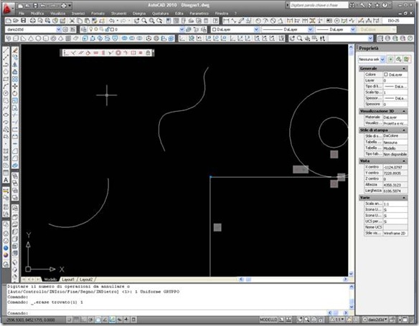The width and height of the screenshot is (419, 326).
Task: Click the annotation scale 1:1 button
Action: [338, 320]
